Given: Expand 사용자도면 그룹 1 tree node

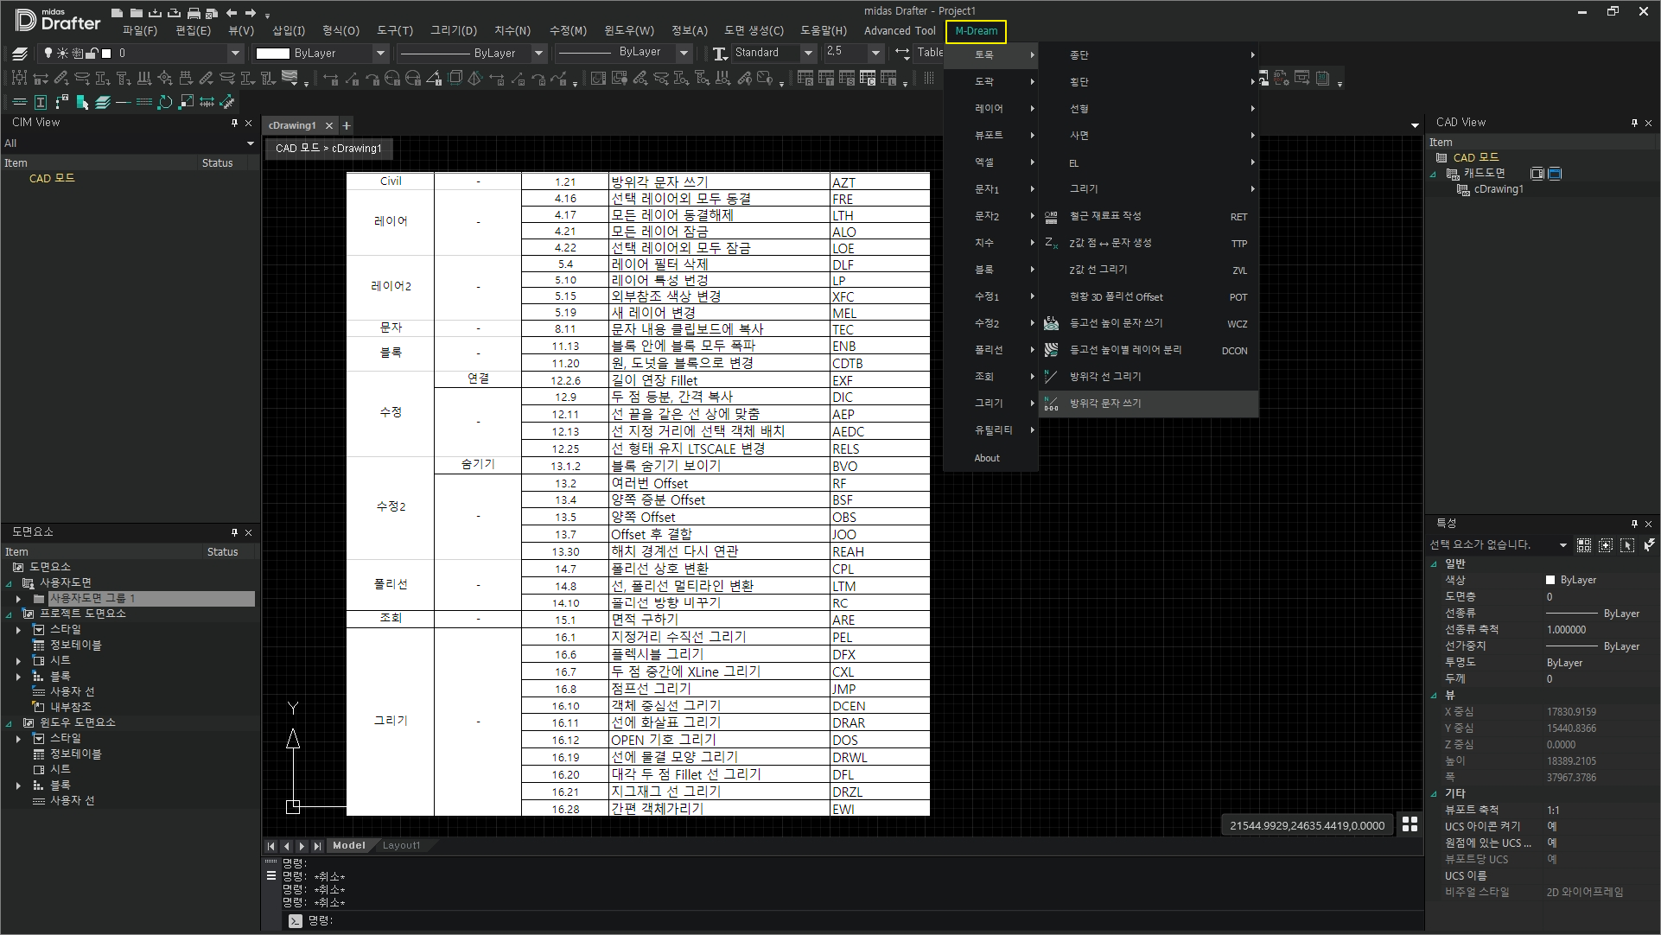Looking at the screenshot, I should click(x=18, y=599).
